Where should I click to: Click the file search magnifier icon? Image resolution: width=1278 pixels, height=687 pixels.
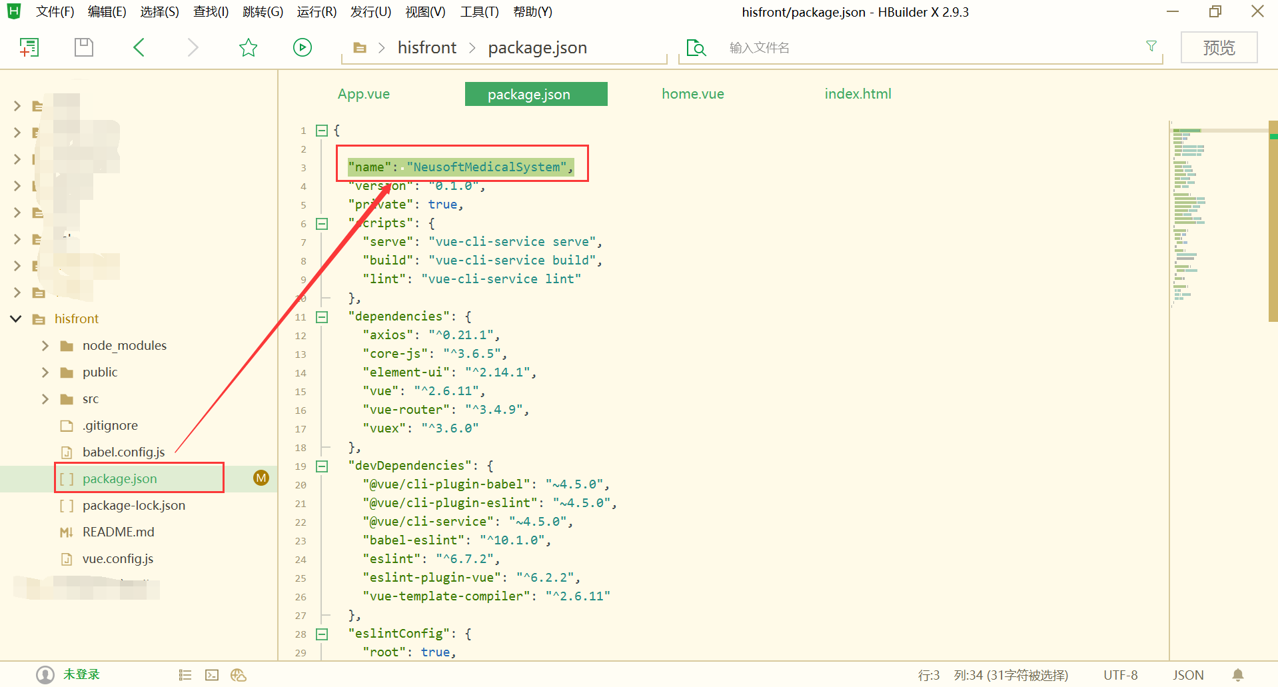tap(696, 48)
